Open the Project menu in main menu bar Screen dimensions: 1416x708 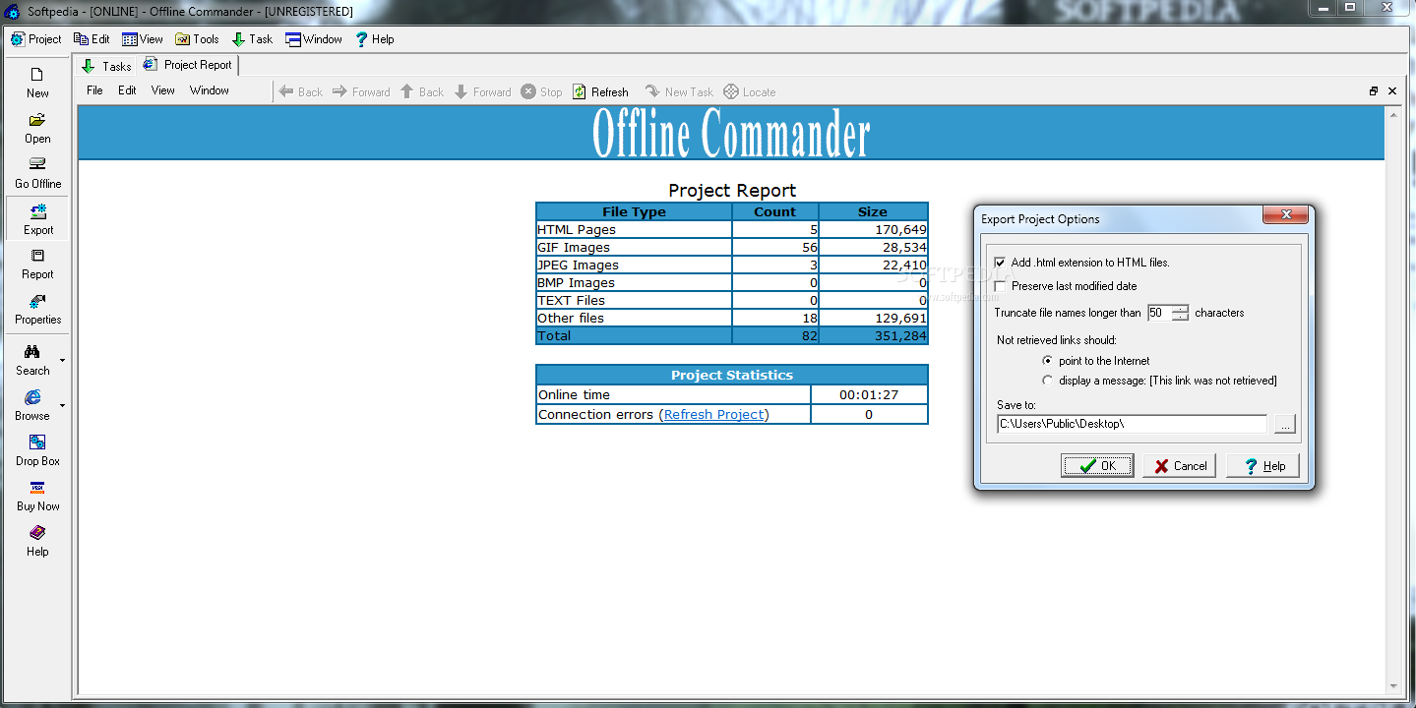35,39
